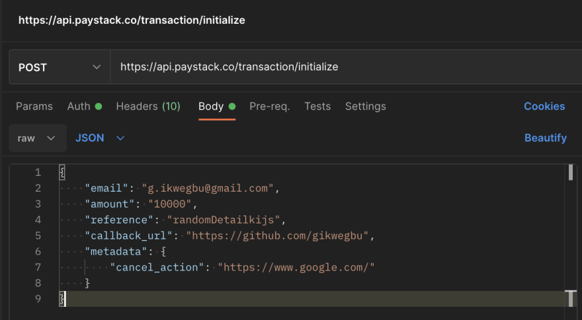Click the Cookies link

tap(544, 106)
